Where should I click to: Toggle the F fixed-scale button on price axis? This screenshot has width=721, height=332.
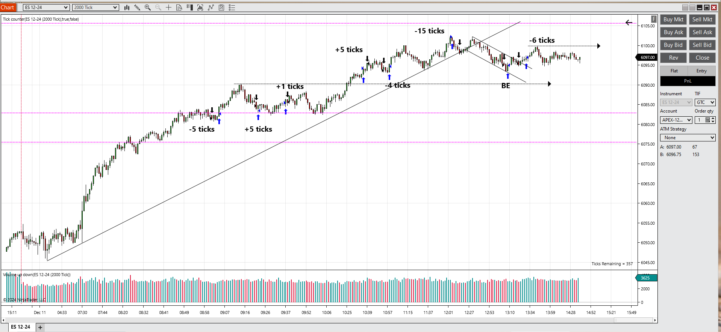coord(654,19)
